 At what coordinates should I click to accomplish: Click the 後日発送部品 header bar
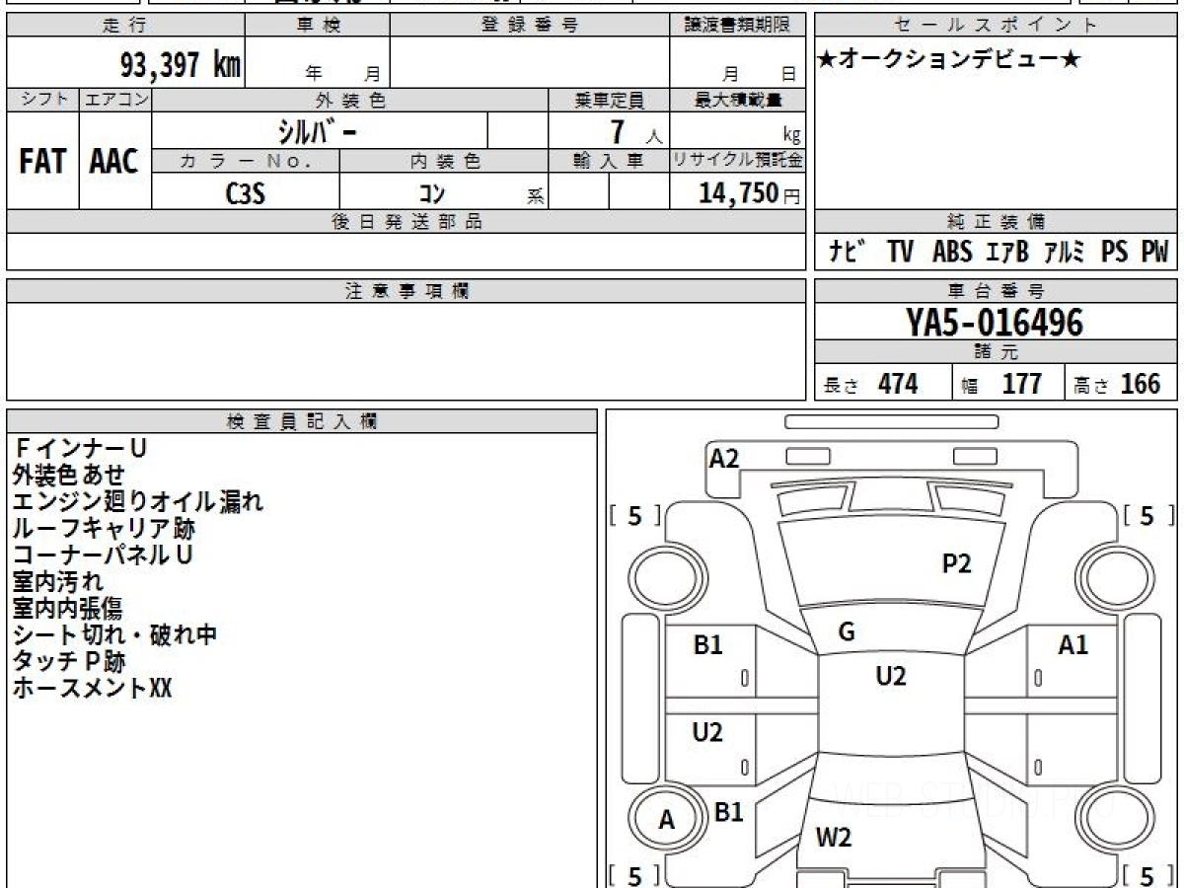[406, 222]
